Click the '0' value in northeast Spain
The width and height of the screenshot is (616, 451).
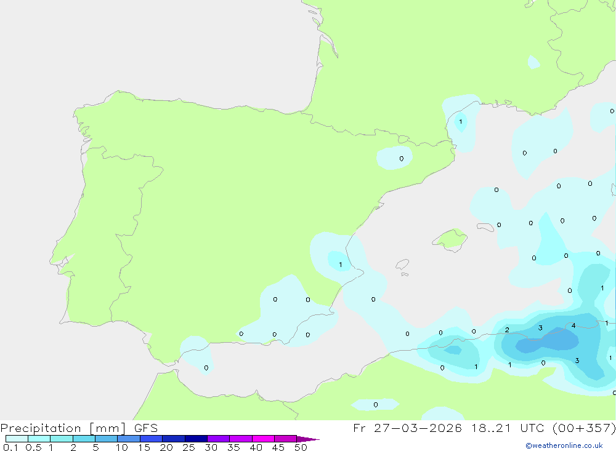click(x=401, y=159)
